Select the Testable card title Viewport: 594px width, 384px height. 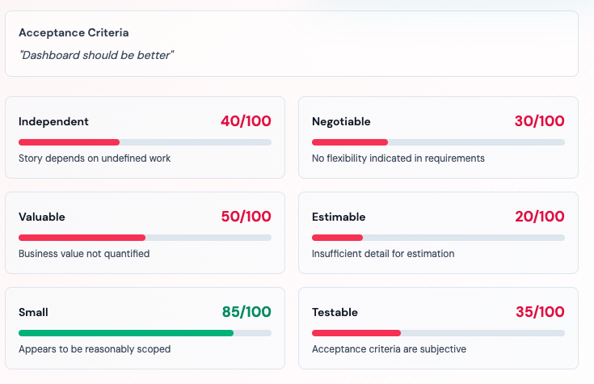[x=335, y=312]
